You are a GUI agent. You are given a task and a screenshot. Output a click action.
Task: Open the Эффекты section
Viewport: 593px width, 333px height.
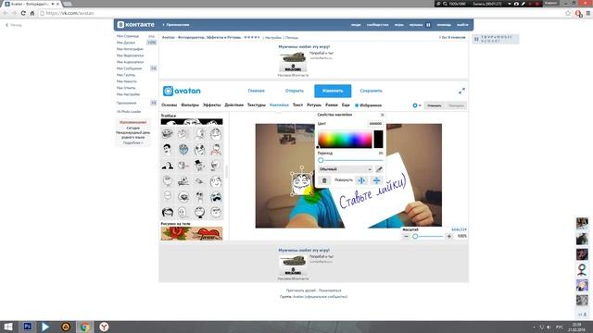[212, 105]
